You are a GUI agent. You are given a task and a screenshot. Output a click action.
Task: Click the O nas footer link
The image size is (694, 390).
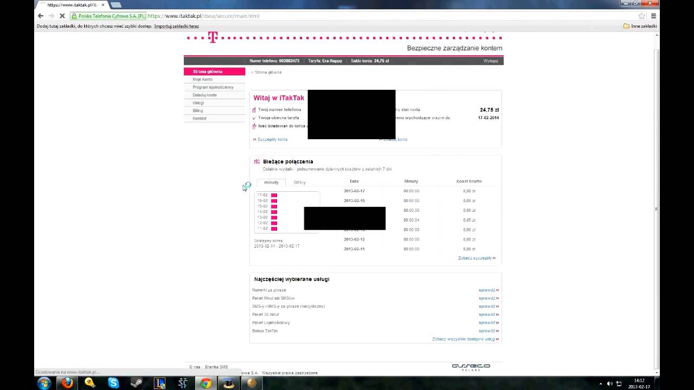(195, 367)
